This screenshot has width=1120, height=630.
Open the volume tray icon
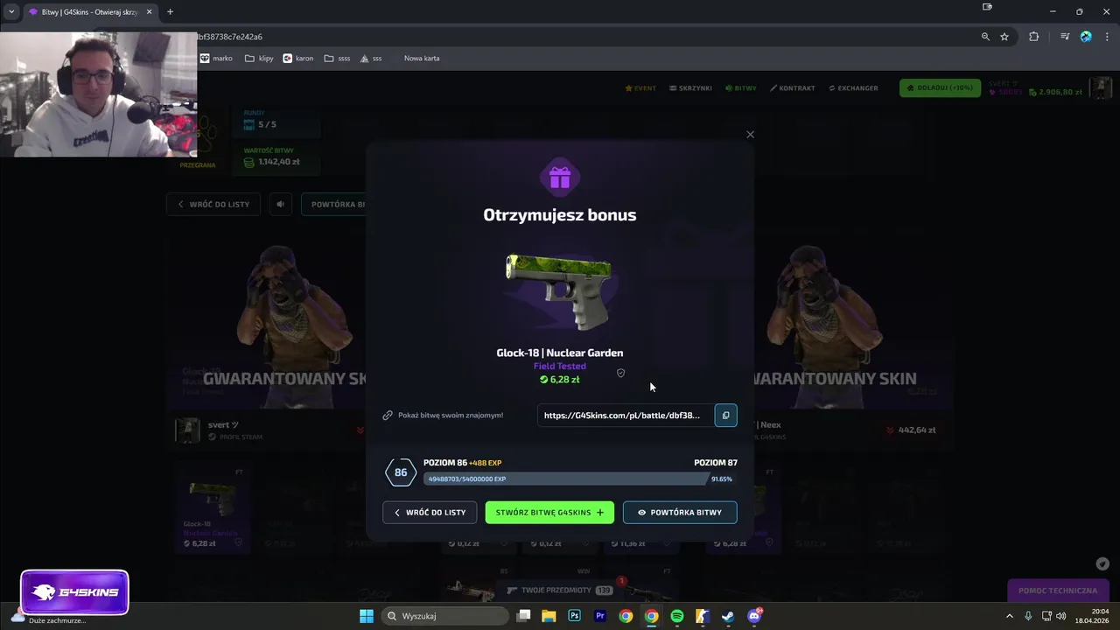[1062, 616]
